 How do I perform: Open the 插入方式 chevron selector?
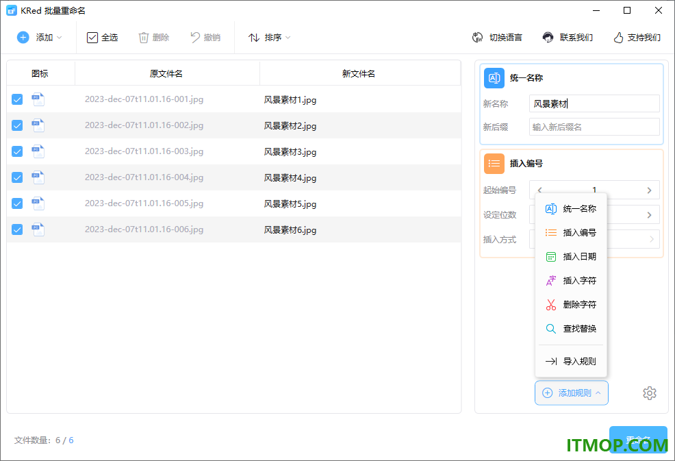pyautogui.click(x=651, y=239)
